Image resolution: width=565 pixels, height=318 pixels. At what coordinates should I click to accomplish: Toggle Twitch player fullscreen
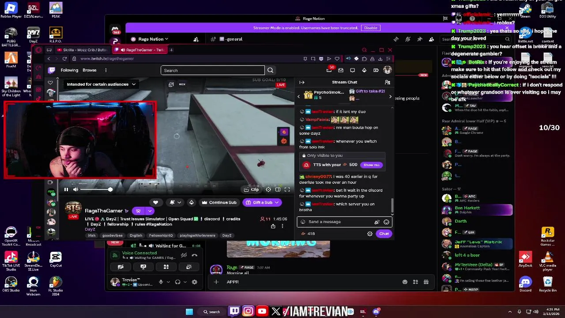click(287, 189)
